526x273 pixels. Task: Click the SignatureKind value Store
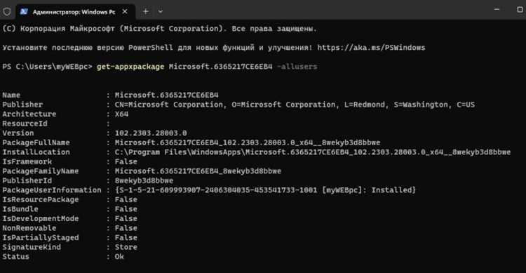click(126, 247)
